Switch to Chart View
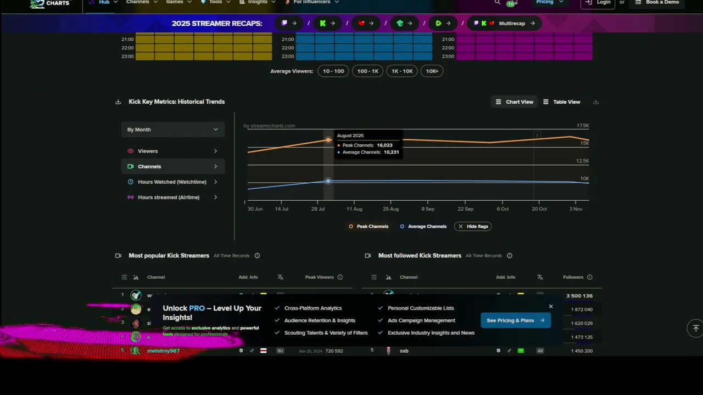Viewport: 703px width, 395px height. (x=514, y=101)
